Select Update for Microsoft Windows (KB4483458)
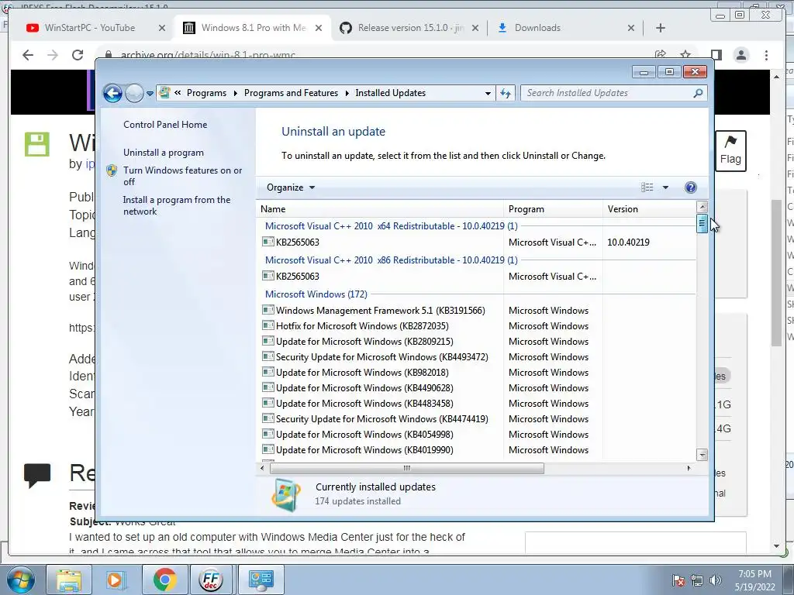 click(364, 404)
